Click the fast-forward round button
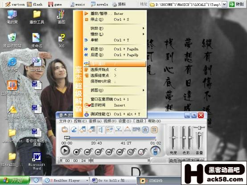 point(109,152)
